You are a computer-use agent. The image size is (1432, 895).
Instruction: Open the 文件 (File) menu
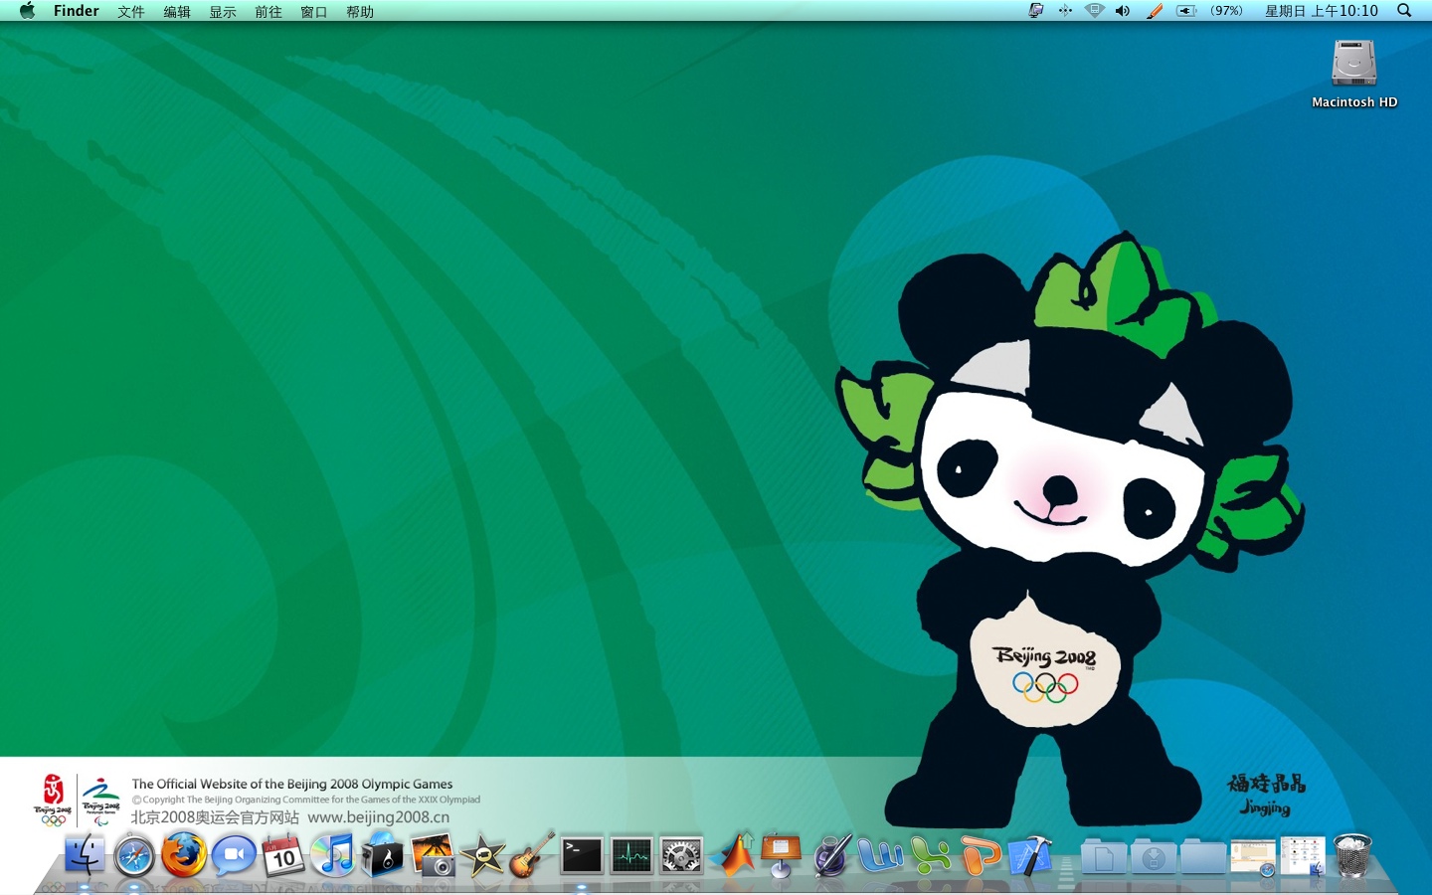(x=131, y=12)
